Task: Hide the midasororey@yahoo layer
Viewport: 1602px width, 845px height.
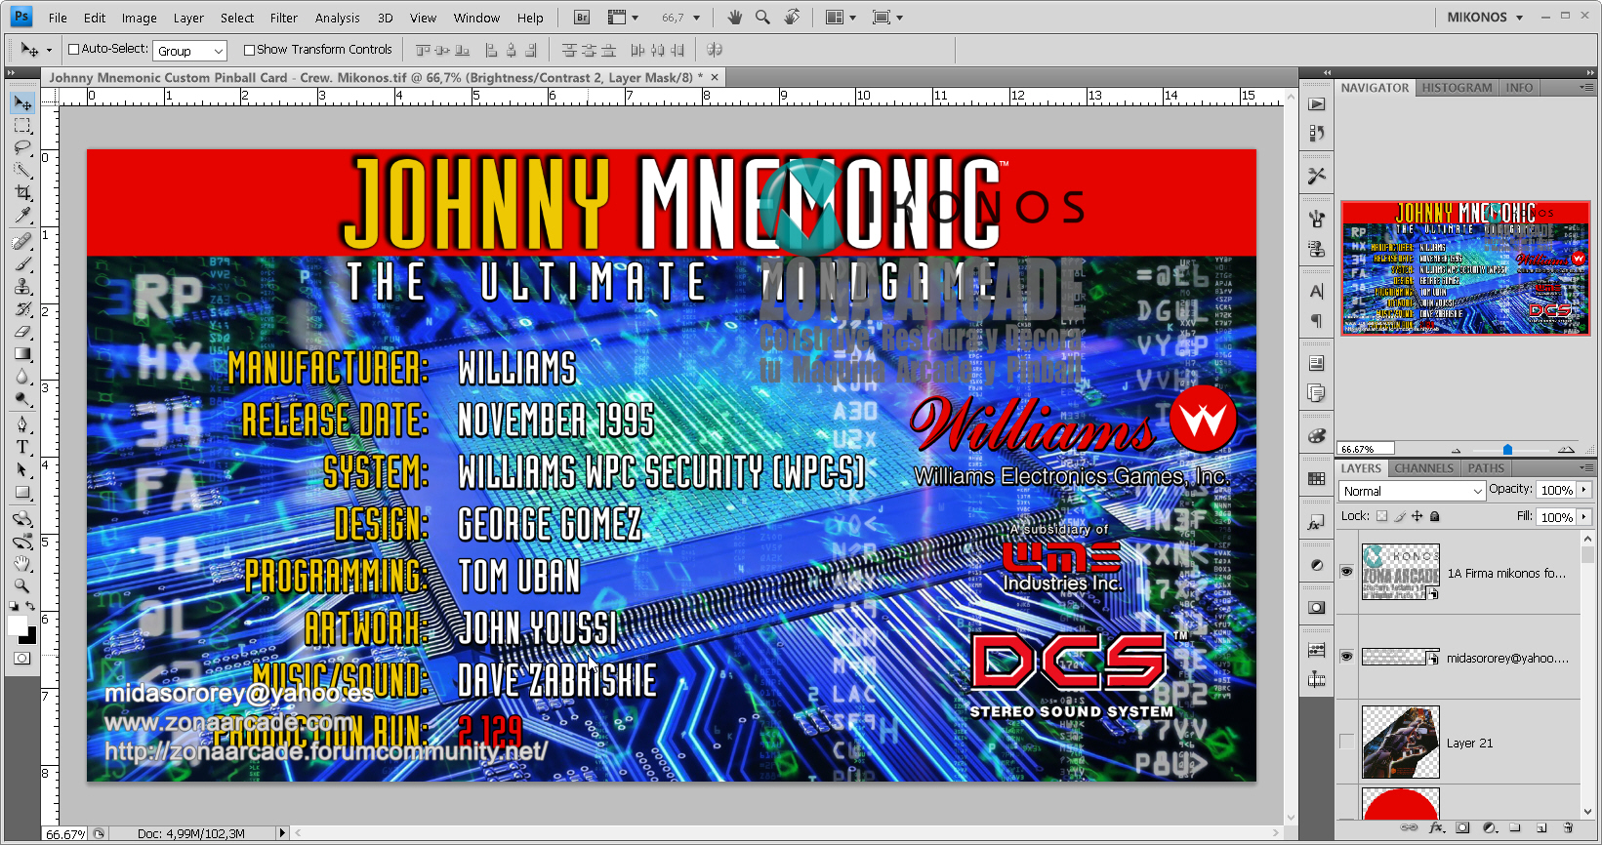Action: point(1346,657)
